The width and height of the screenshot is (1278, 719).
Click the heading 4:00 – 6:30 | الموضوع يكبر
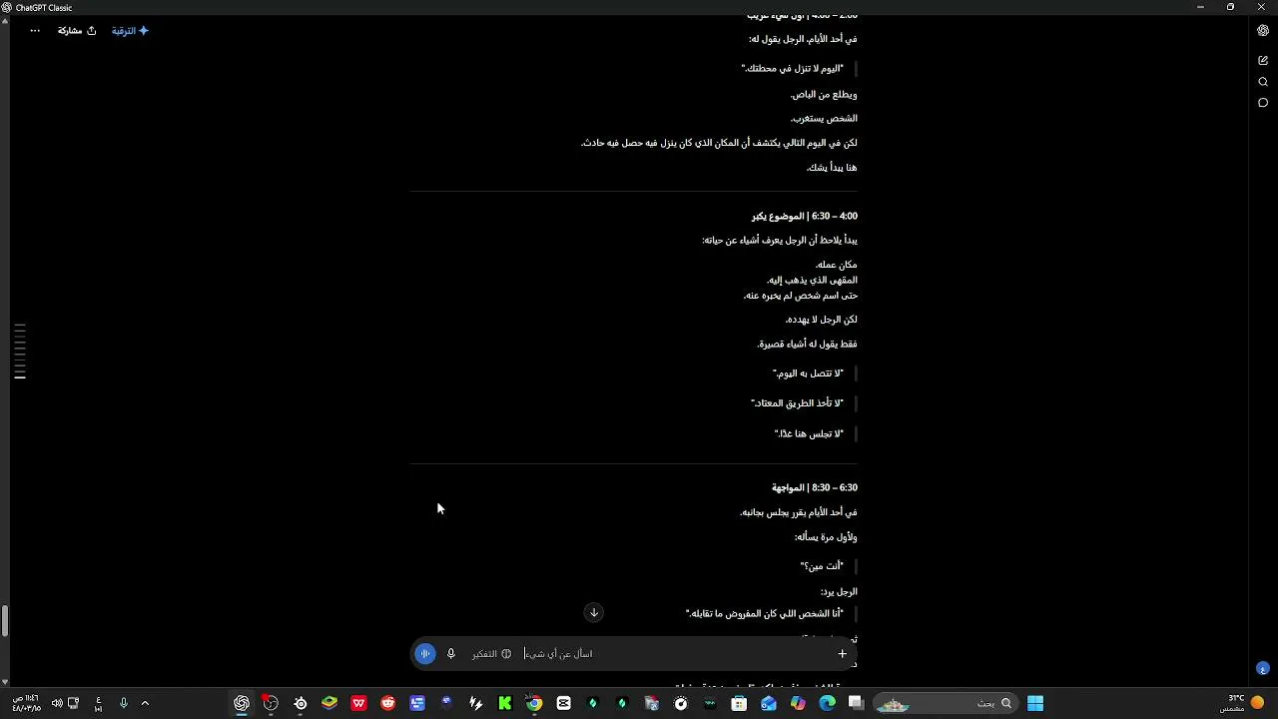point(805,216)
